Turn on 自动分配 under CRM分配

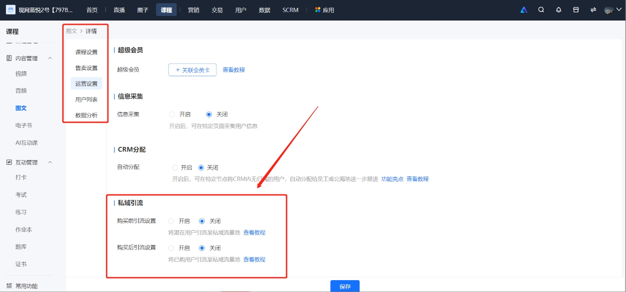pos(175,167)
